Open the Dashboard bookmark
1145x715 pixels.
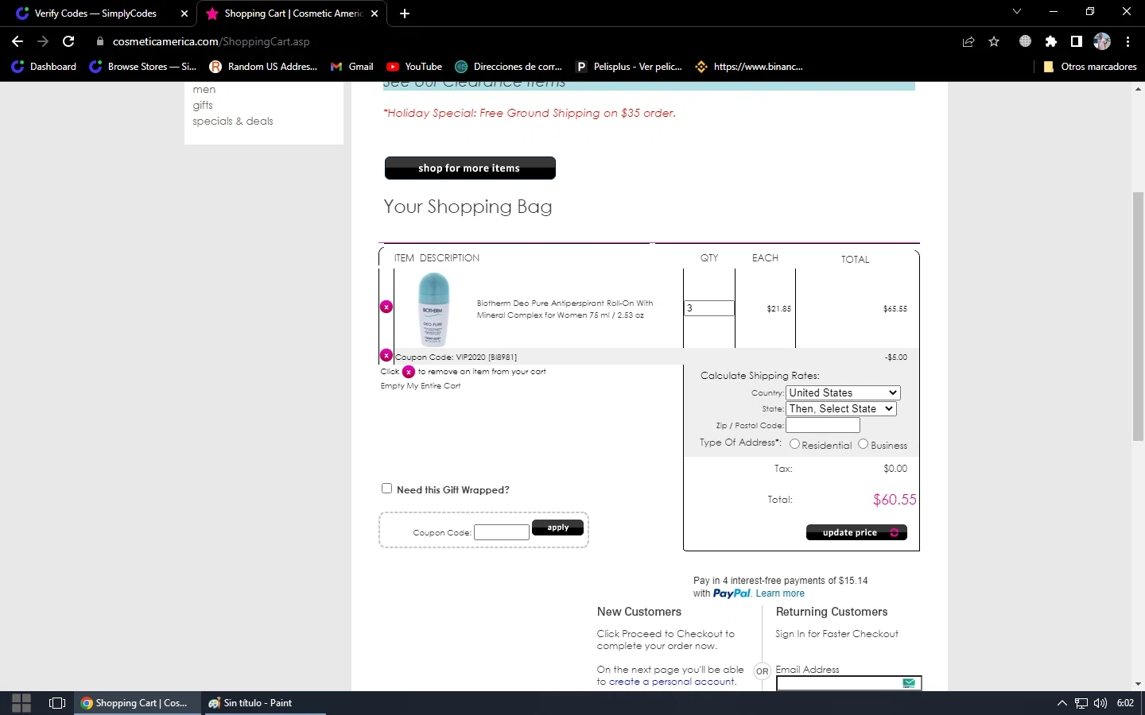click(x=45, y=67)
